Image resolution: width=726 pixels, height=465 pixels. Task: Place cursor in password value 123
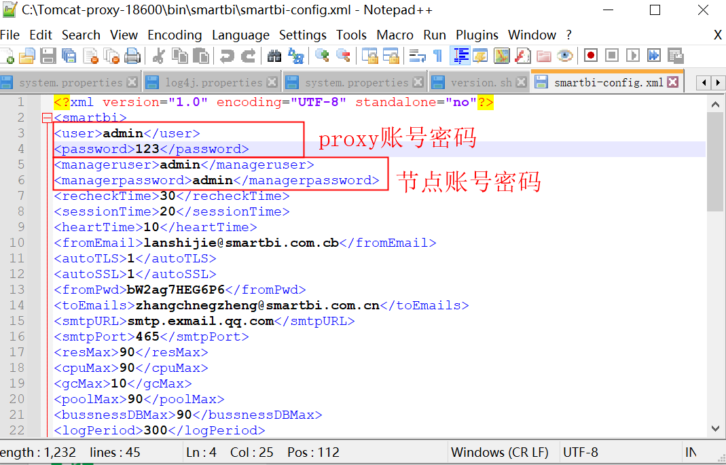tap(147, 150)
